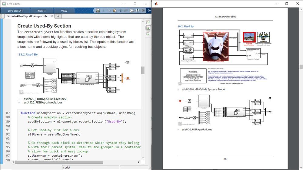Click the Switch Windows icon
Viewport: 303px width, 170px height.
pyautogui.click(x=132, y=11)
